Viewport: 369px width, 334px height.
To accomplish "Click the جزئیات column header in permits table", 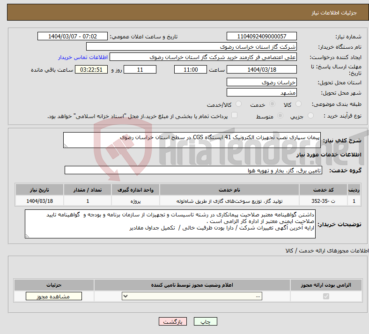I will 54,285.
